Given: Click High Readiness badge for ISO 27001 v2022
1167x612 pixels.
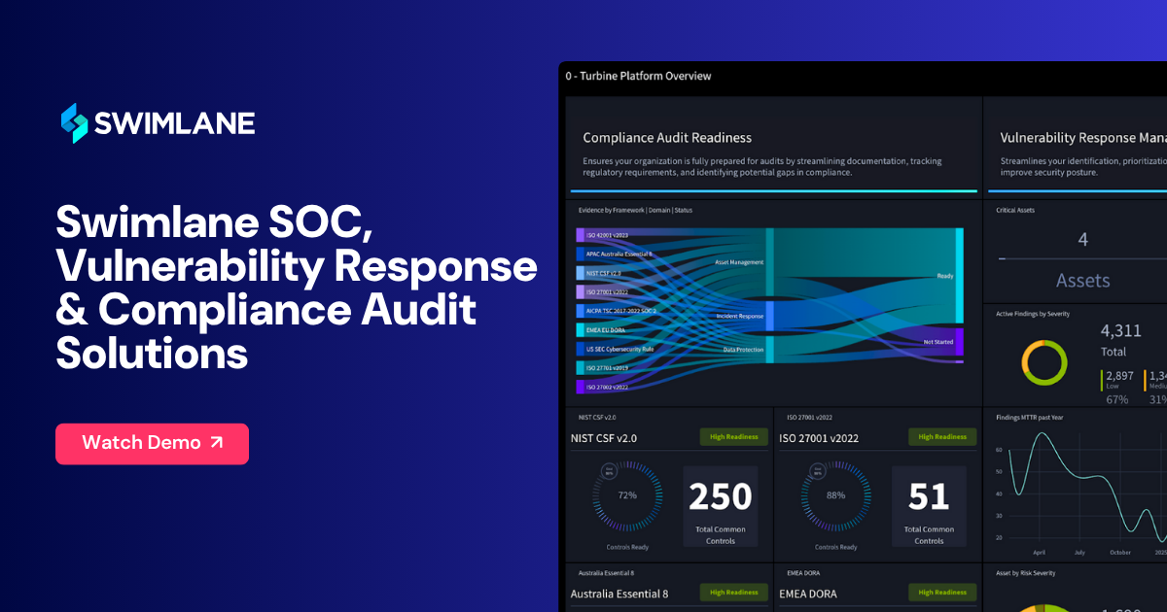Looking at the screenshot, I should (x=942, y=437).
